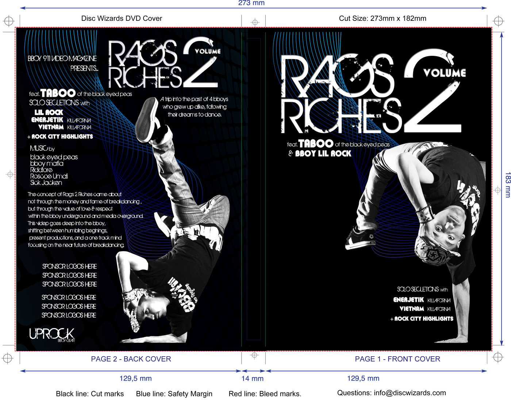
Task: Click "TABOO" on the front cover
Action: coord(316,143)
